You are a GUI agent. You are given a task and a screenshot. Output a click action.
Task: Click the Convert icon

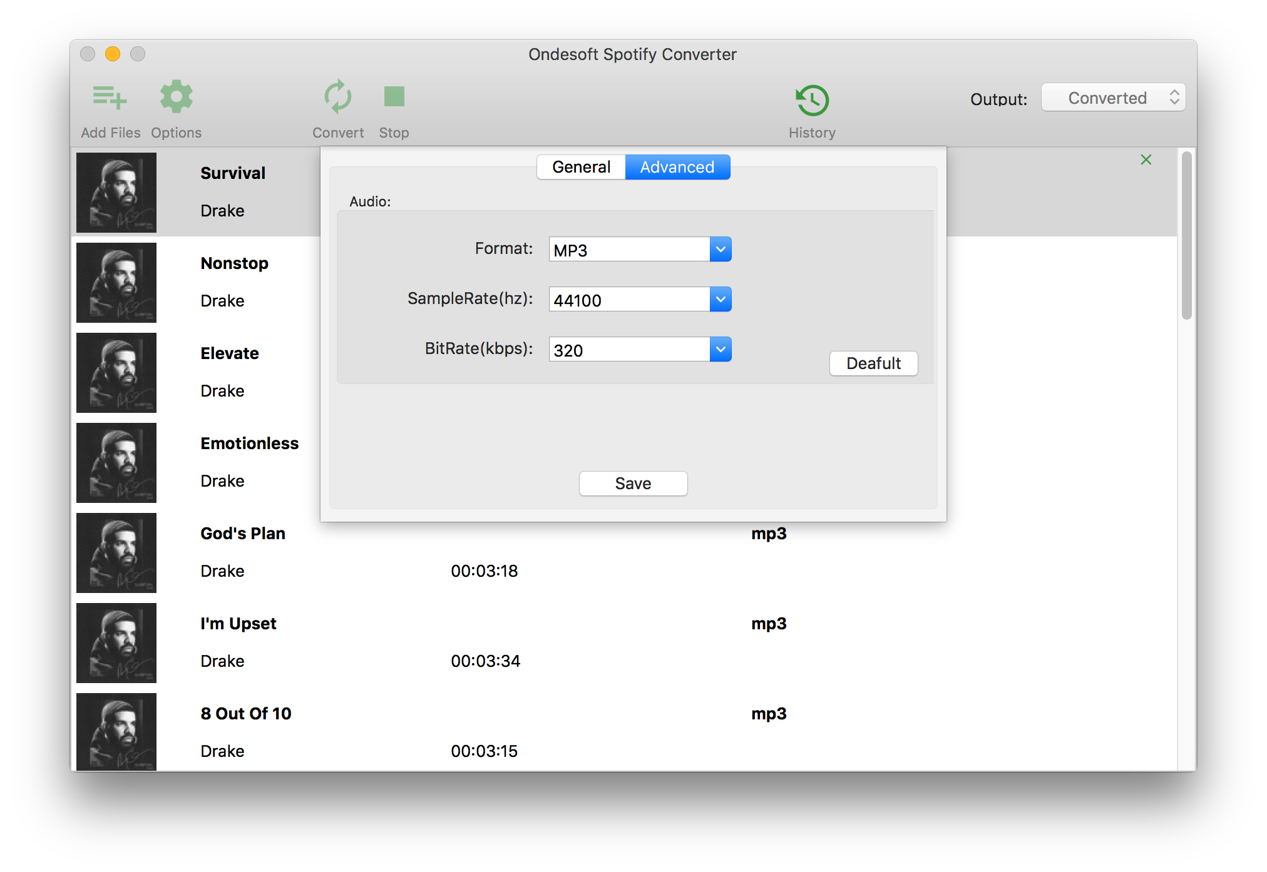click(x=337, y=98)
